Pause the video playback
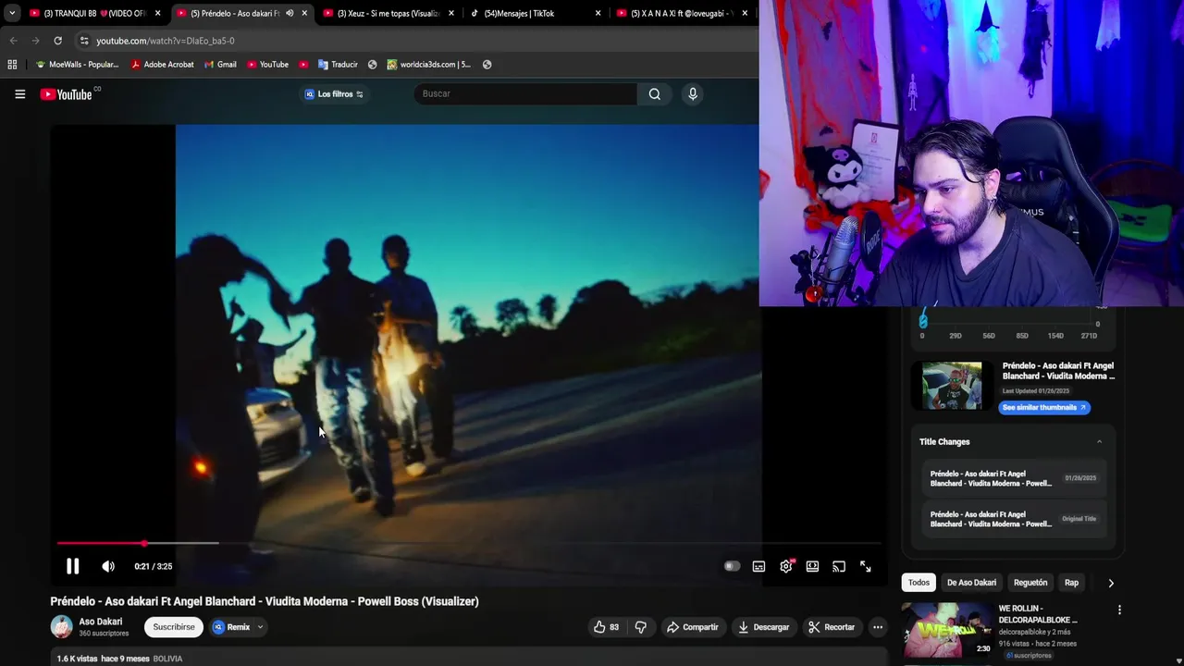 (x=72, y=566)
